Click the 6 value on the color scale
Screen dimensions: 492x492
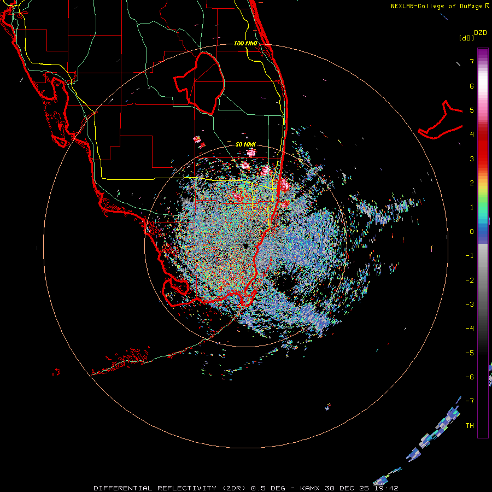(472, 86)
